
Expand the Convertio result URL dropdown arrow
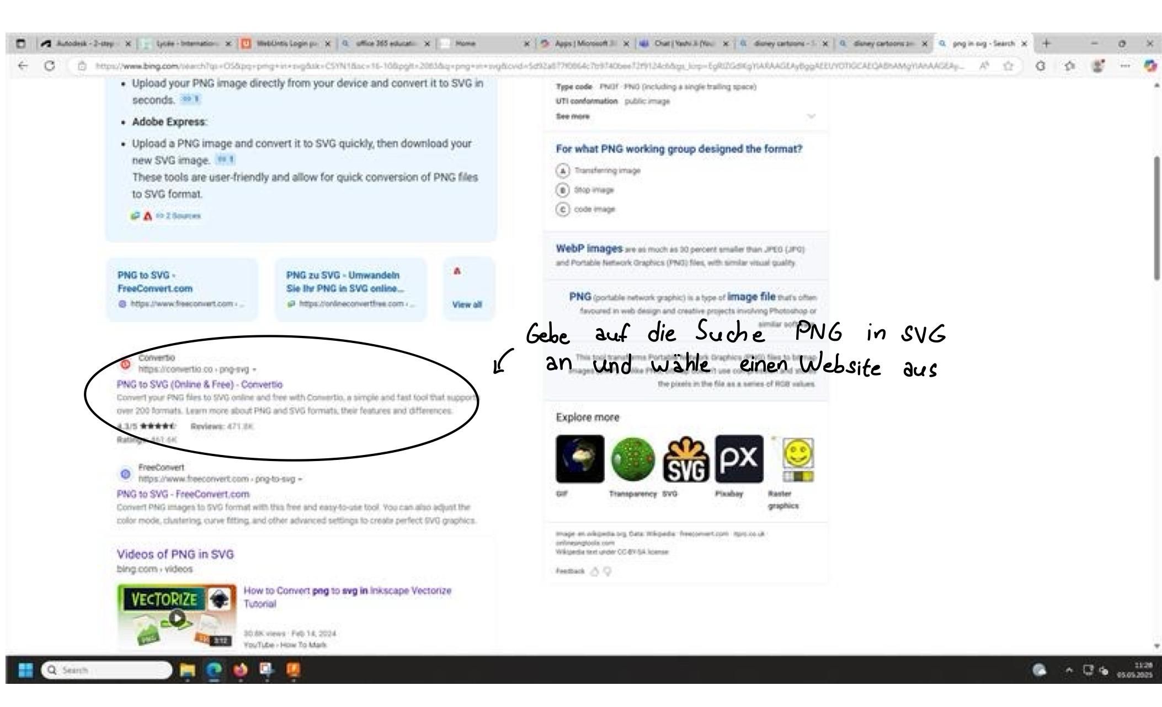point(254,369)
